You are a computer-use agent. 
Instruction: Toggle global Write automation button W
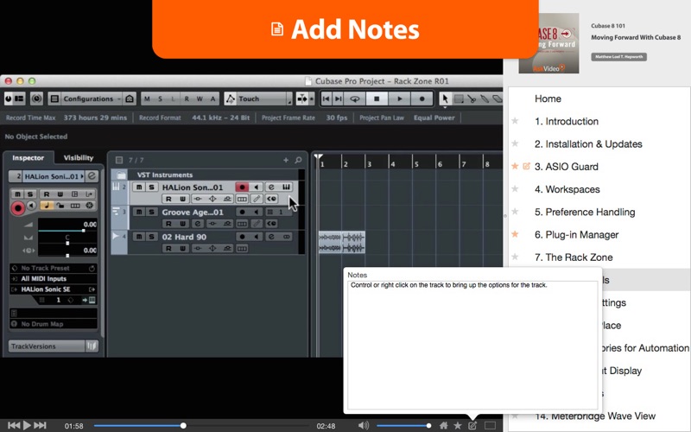point(200,98)
